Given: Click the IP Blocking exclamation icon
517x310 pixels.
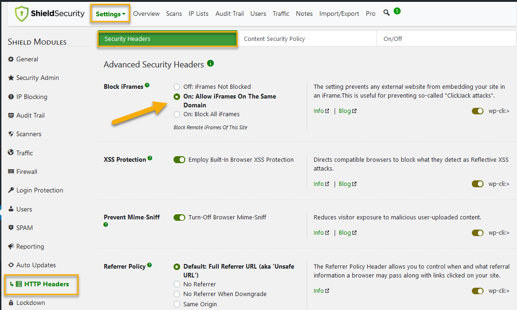Looking at the screenshot, I should [11, 97].
